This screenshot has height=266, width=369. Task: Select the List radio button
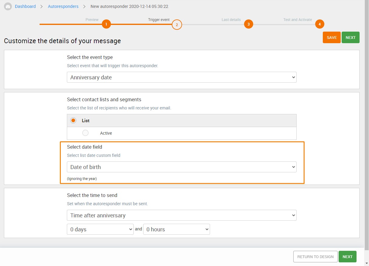point(73,120)
